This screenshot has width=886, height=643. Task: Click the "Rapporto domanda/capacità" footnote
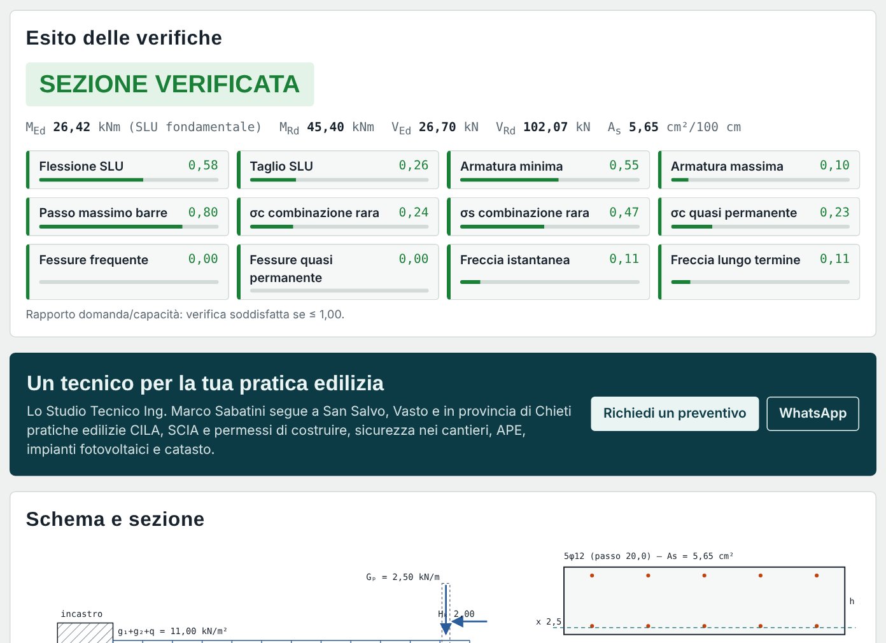coord(185,314)
